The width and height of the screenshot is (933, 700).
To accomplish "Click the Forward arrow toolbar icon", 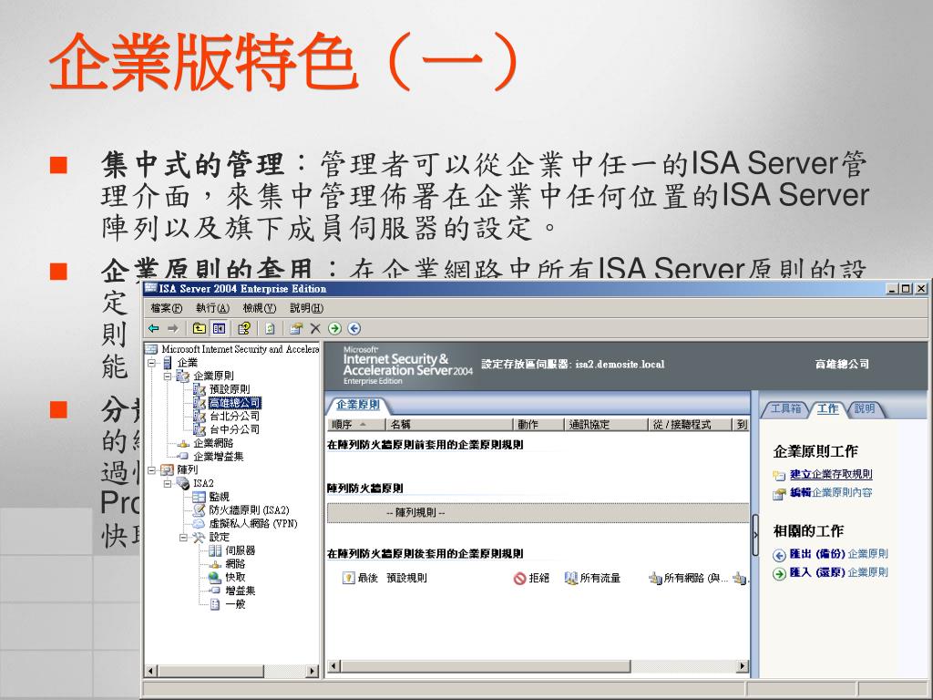I will 172,328.
